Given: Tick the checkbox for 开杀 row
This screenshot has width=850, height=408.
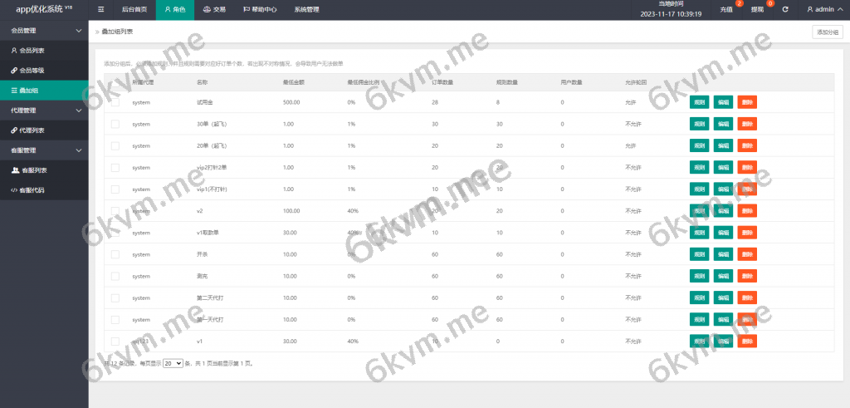Looking at the screenshot, I should tap(115, 254).
